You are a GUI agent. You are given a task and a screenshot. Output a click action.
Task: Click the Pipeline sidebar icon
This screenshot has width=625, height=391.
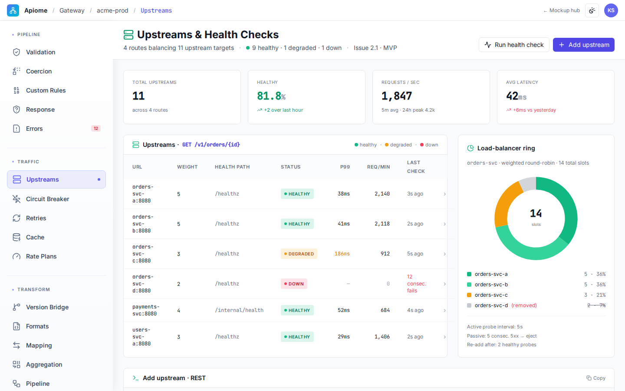16,384
